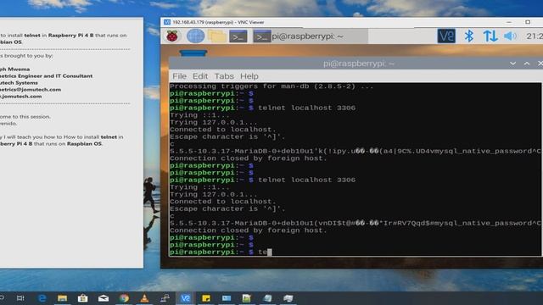Open Sticky Notes from the taskbar
Image resolution: width=543 pixels, height=305 pixels.
click(206, 298)
